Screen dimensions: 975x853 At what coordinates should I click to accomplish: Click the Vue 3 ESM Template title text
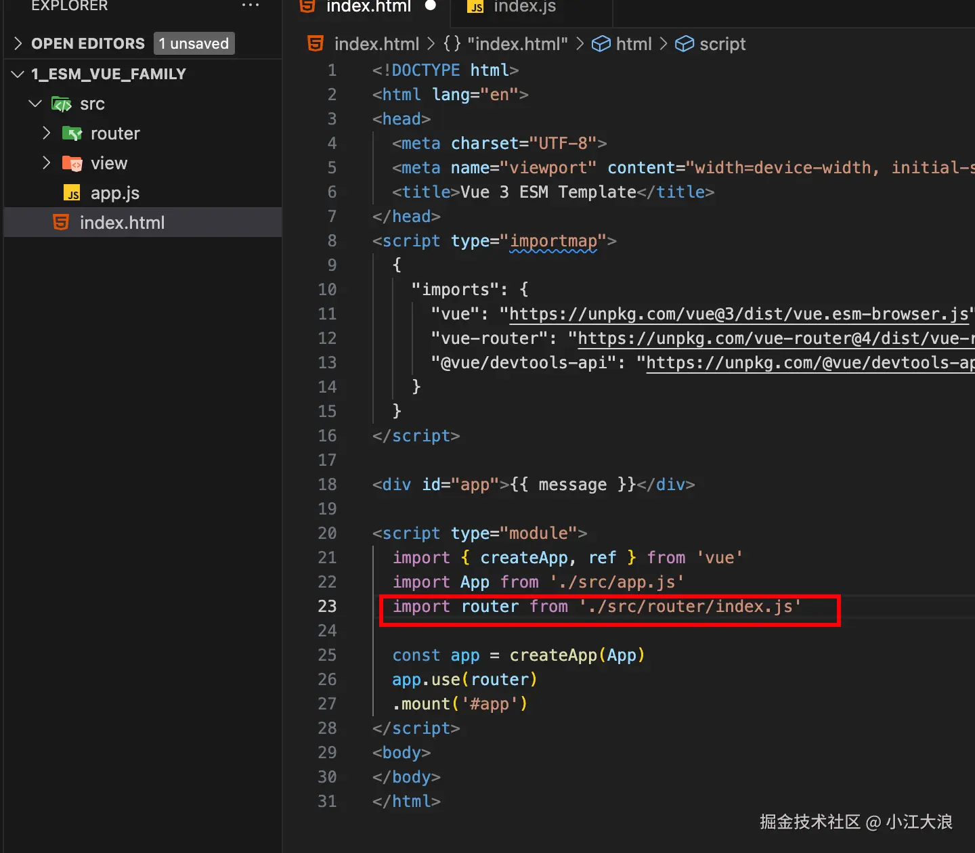click(x=548, y=192)
